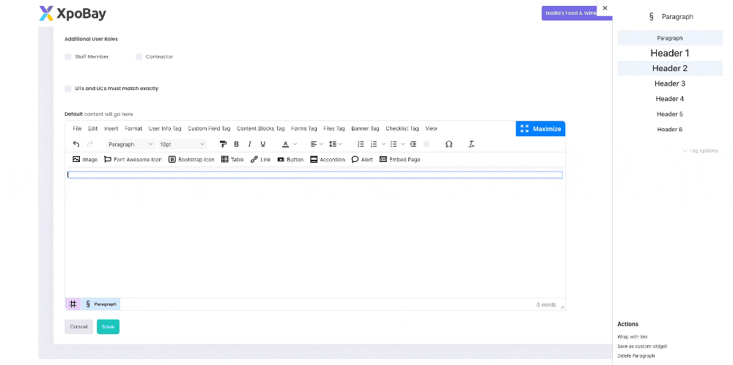Insert an Accordion block
The height and width of the screenshot is (365, 733).
[x=327, y=159]
